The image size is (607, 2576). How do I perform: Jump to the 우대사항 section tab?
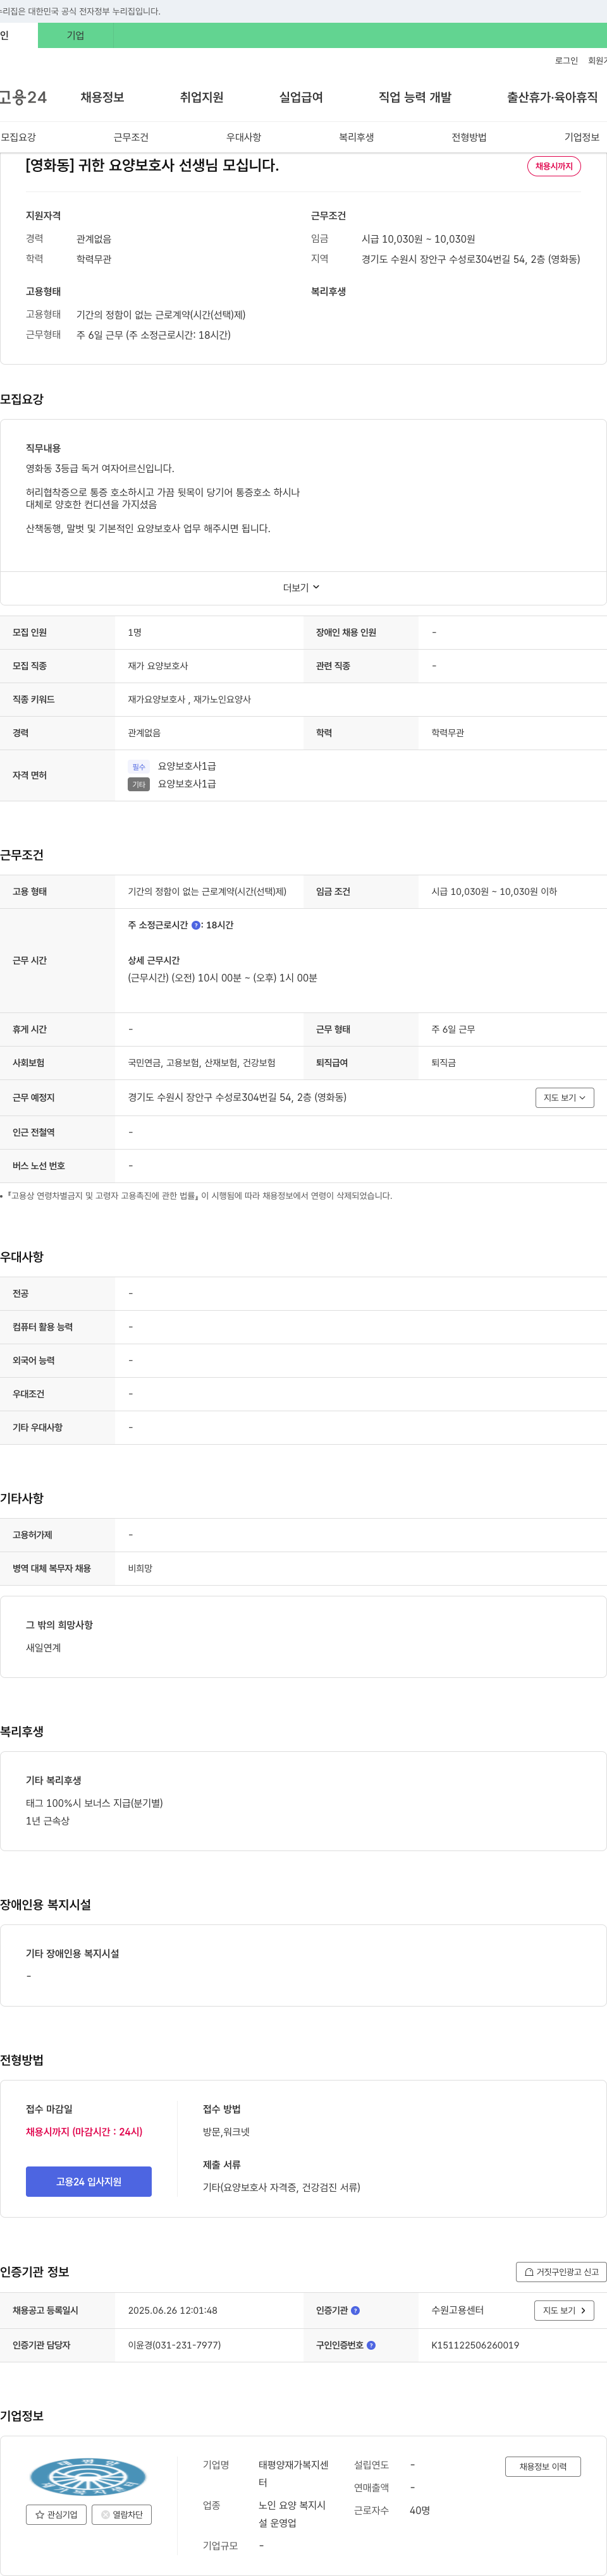point(243,137)
